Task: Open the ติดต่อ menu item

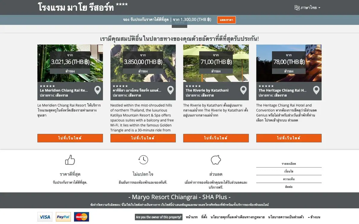Action: pos(289,187)
